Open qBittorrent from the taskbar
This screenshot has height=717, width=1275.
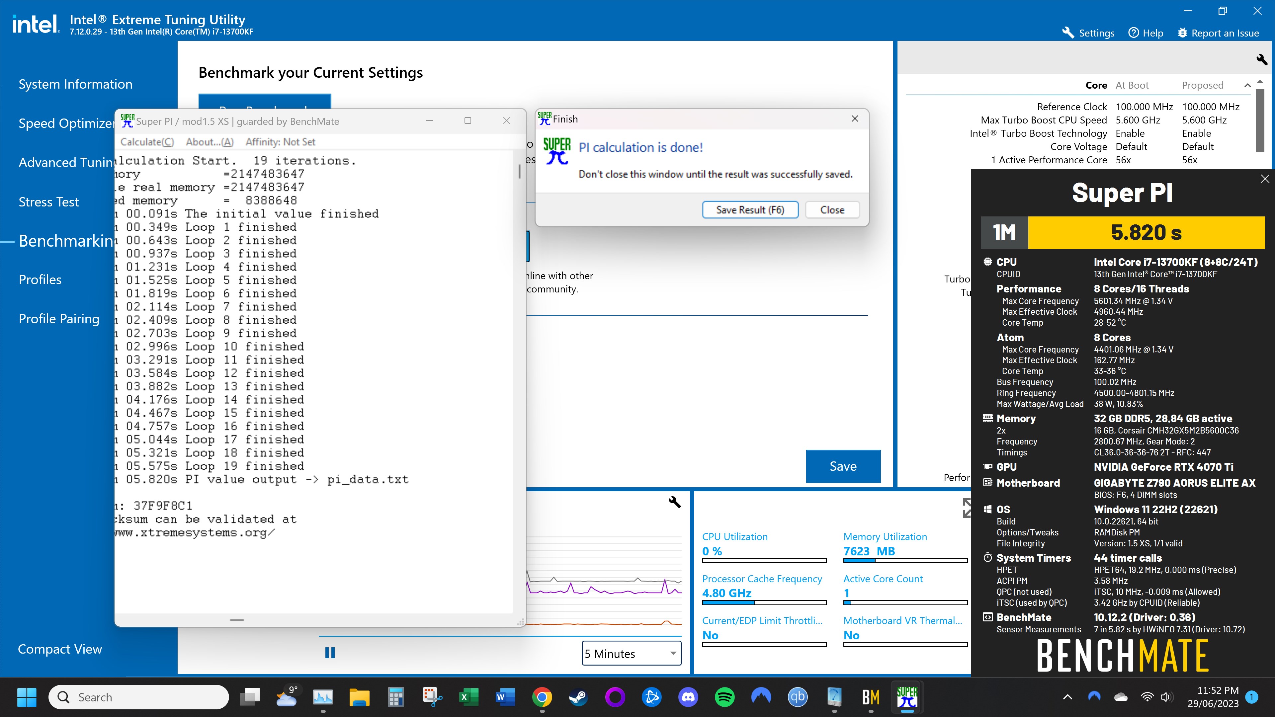[x=797, y=698]
